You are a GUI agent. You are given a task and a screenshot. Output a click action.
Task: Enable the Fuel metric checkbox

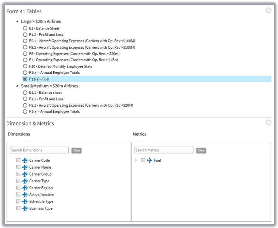tap(143, 160)
